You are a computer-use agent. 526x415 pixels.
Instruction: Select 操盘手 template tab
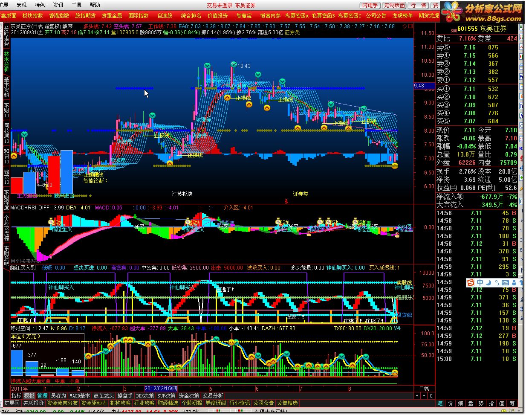[125, 396]
